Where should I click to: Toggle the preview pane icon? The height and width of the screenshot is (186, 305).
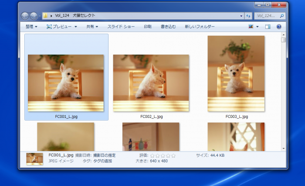click(x=268, y=27)
